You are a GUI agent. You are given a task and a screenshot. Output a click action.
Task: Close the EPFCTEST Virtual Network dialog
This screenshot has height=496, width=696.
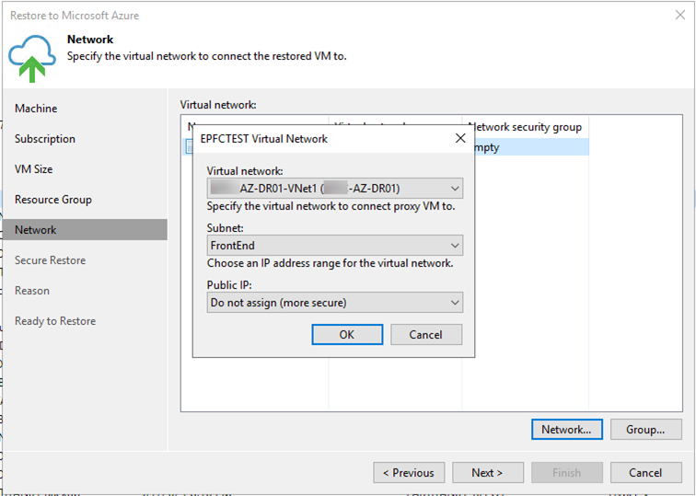click(460, 138)
